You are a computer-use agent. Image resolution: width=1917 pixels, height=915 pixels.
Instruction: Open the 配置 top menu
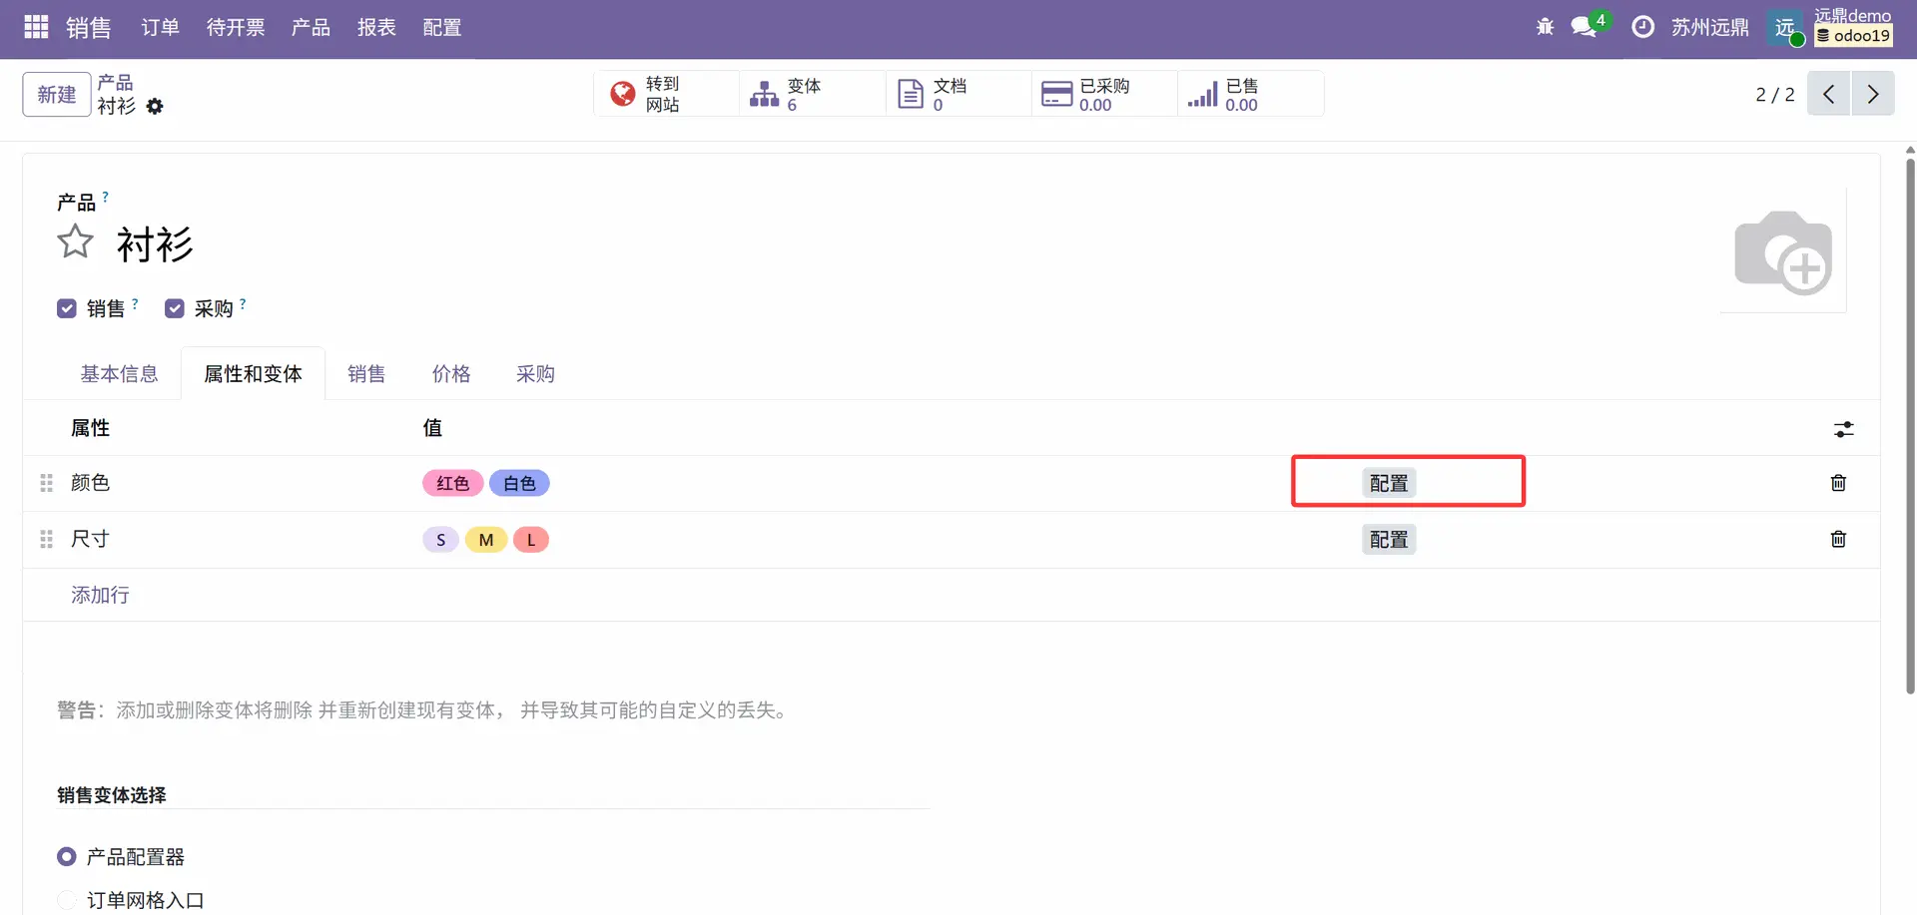tap(441, 27)
